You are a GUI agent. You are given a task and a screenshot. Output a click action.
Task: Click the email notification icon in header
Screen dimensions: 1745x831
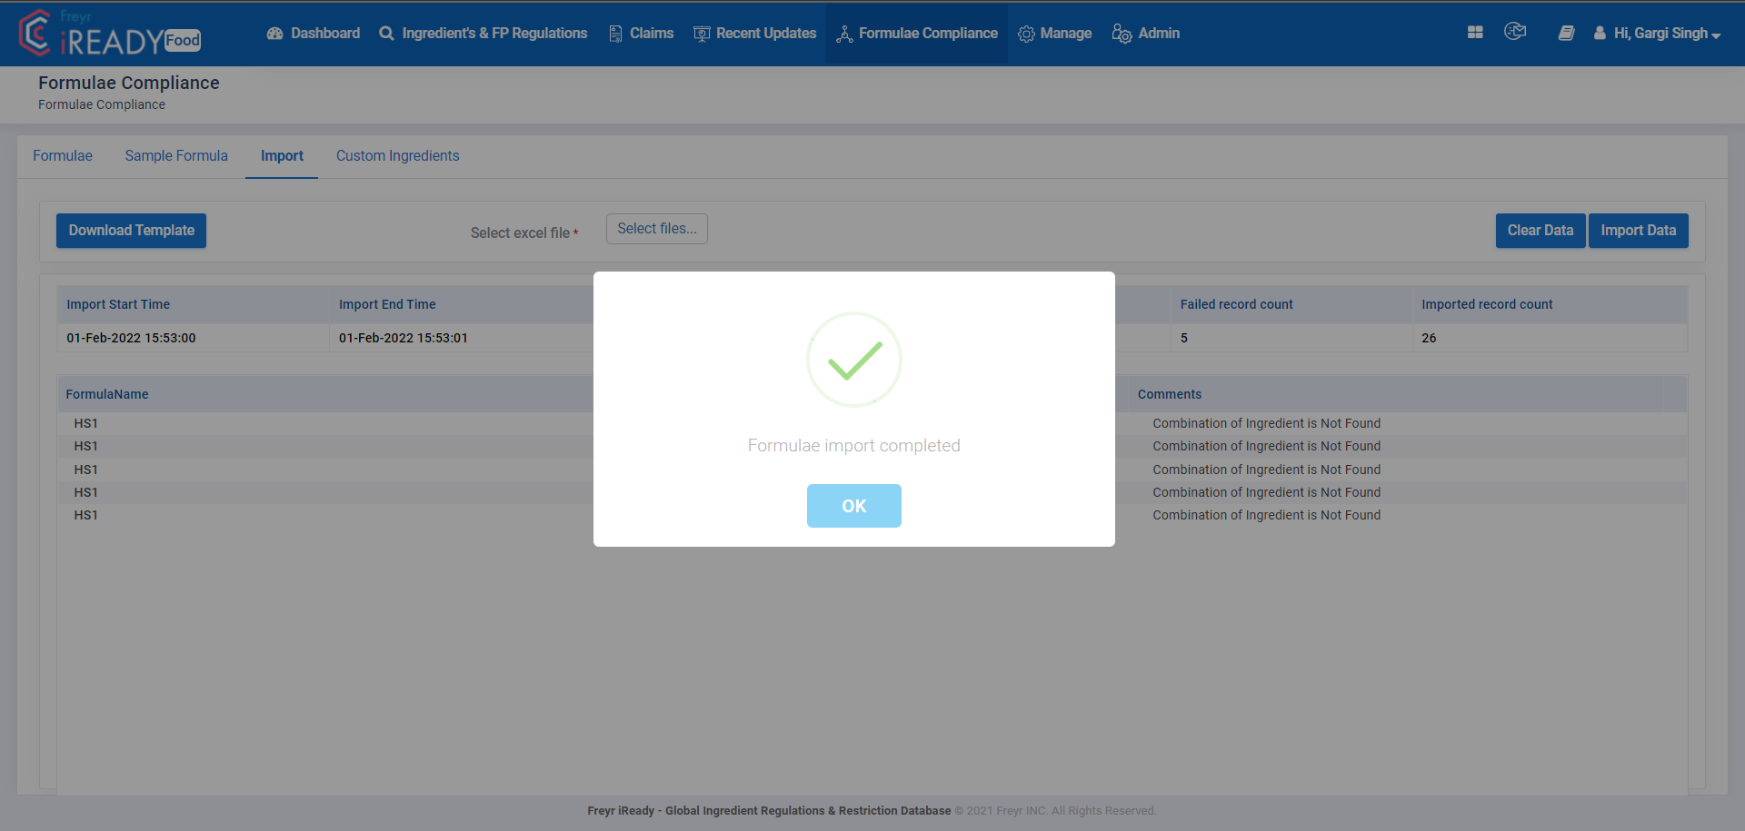[1515, 31]
